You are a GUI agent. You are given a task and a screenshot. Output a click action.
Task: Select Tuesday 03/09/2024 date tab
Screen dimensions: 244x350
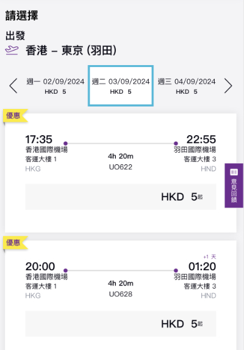tap(121, 86)
